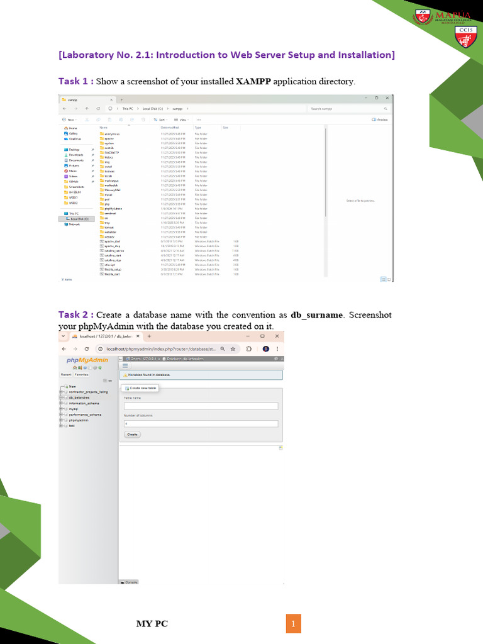Select contractor_projects_listing database
483x644 pixels.
[x=88, y=392]
